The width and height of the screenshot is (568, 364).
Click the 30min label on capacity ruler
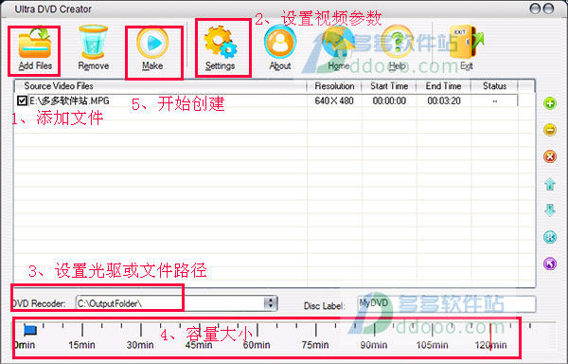pyautogui.click(x=140, y=345)
